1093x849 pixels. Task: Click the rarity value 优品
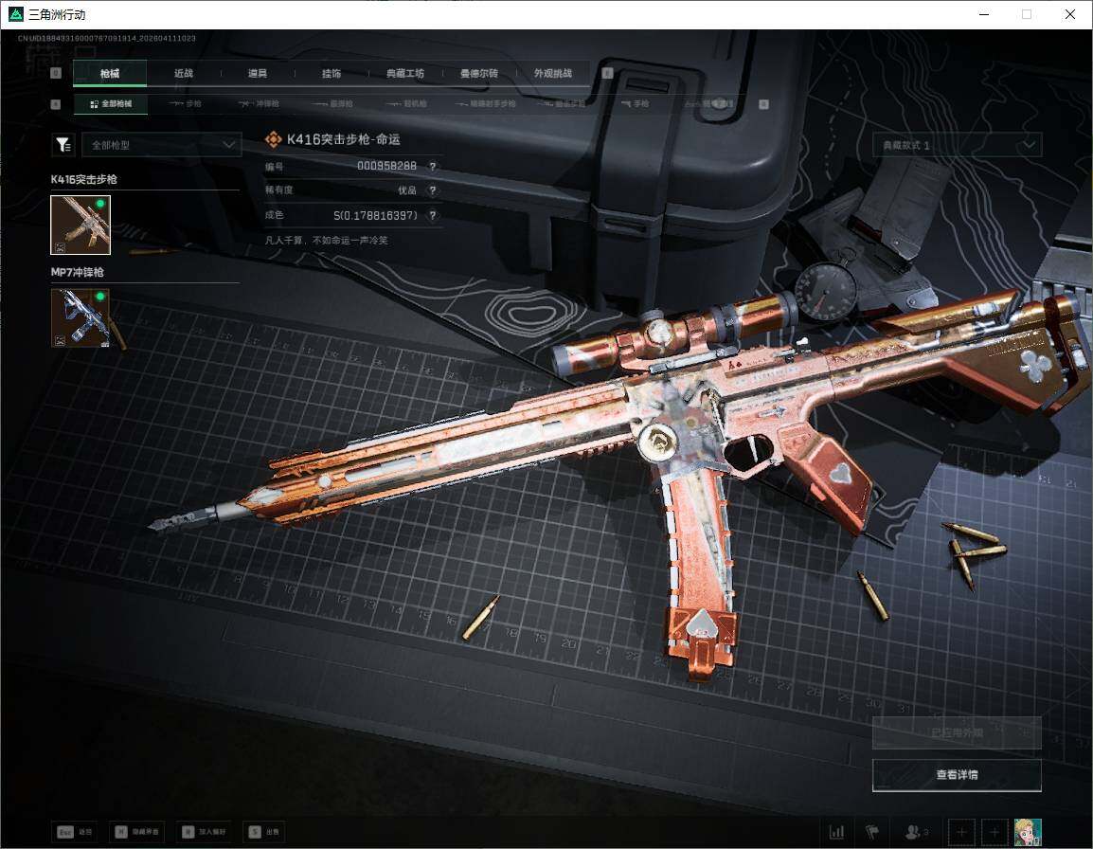point(407,190)
